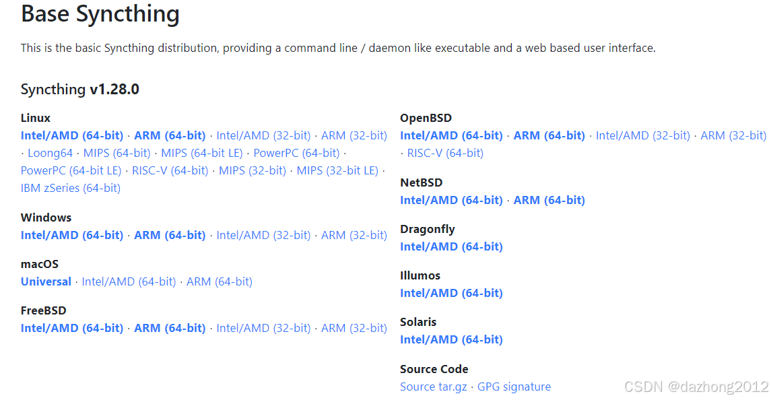This screenshot has width=771, height=400.
Task: Click the Syncthing v1.28.0 version heading
Action: [79, 89]
